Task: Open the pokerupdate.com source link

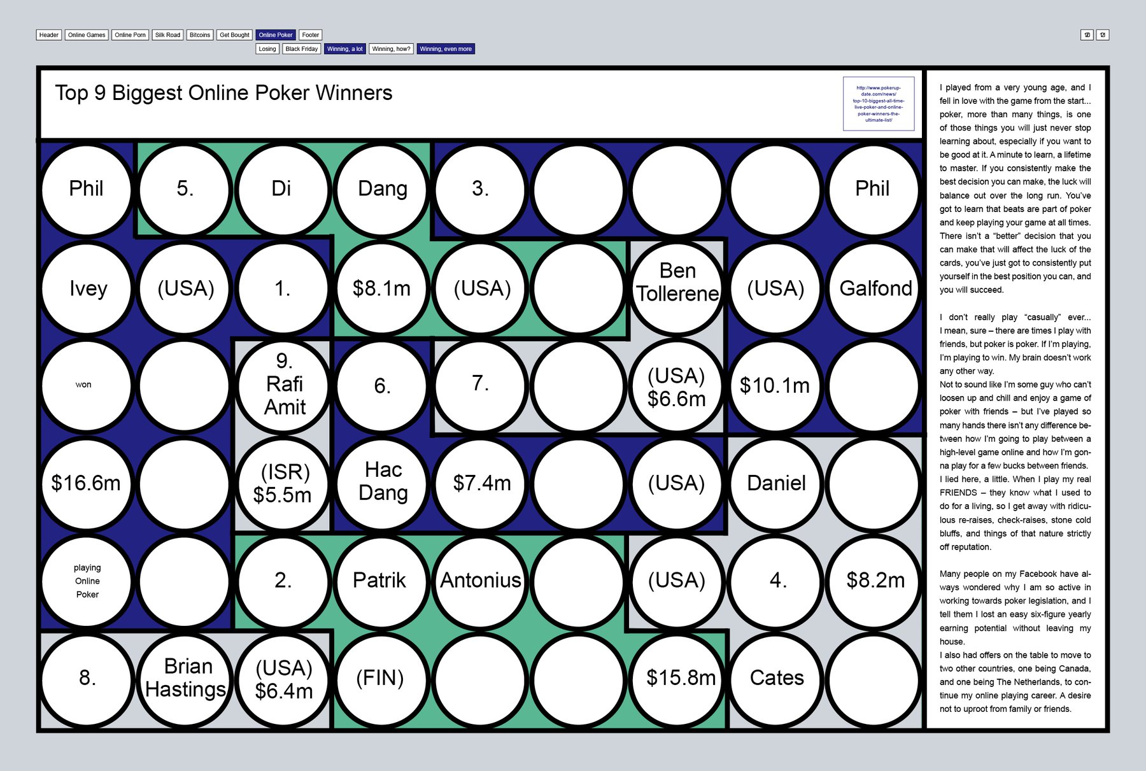Action: (x=879, y=104)
